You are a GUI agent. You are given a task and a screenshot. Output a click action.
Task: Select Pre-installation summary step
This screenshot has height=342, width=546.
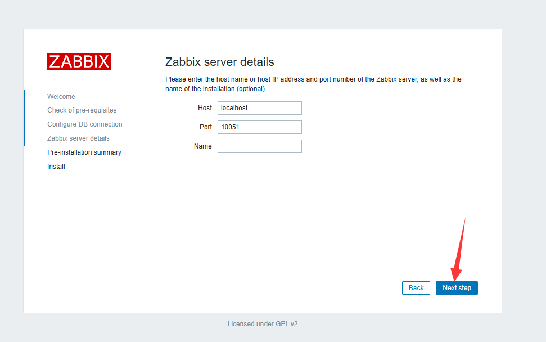click(84, 152)
